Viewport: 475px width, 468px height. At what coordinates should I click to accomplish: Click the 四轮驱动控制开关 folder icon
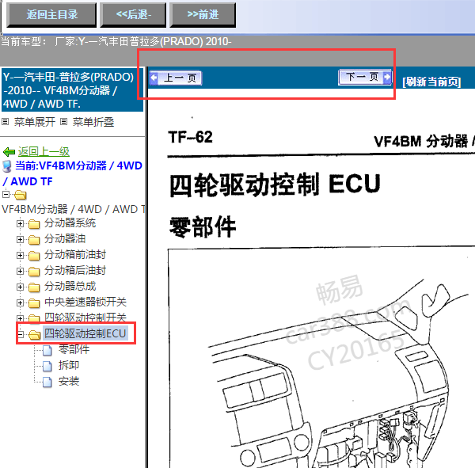34,318
